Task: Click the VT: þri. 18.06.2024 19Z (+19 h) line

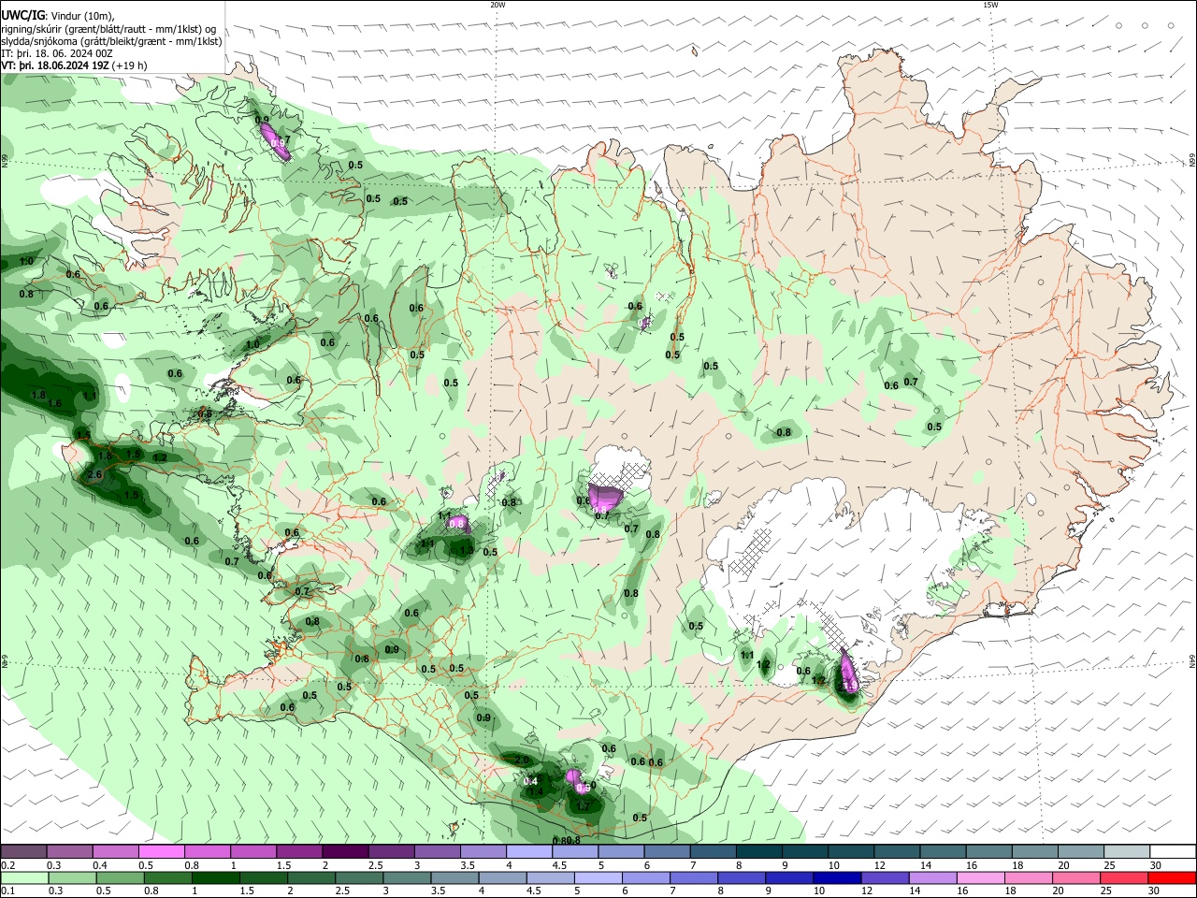Action: pyautogui.click(x=74, y=65)
